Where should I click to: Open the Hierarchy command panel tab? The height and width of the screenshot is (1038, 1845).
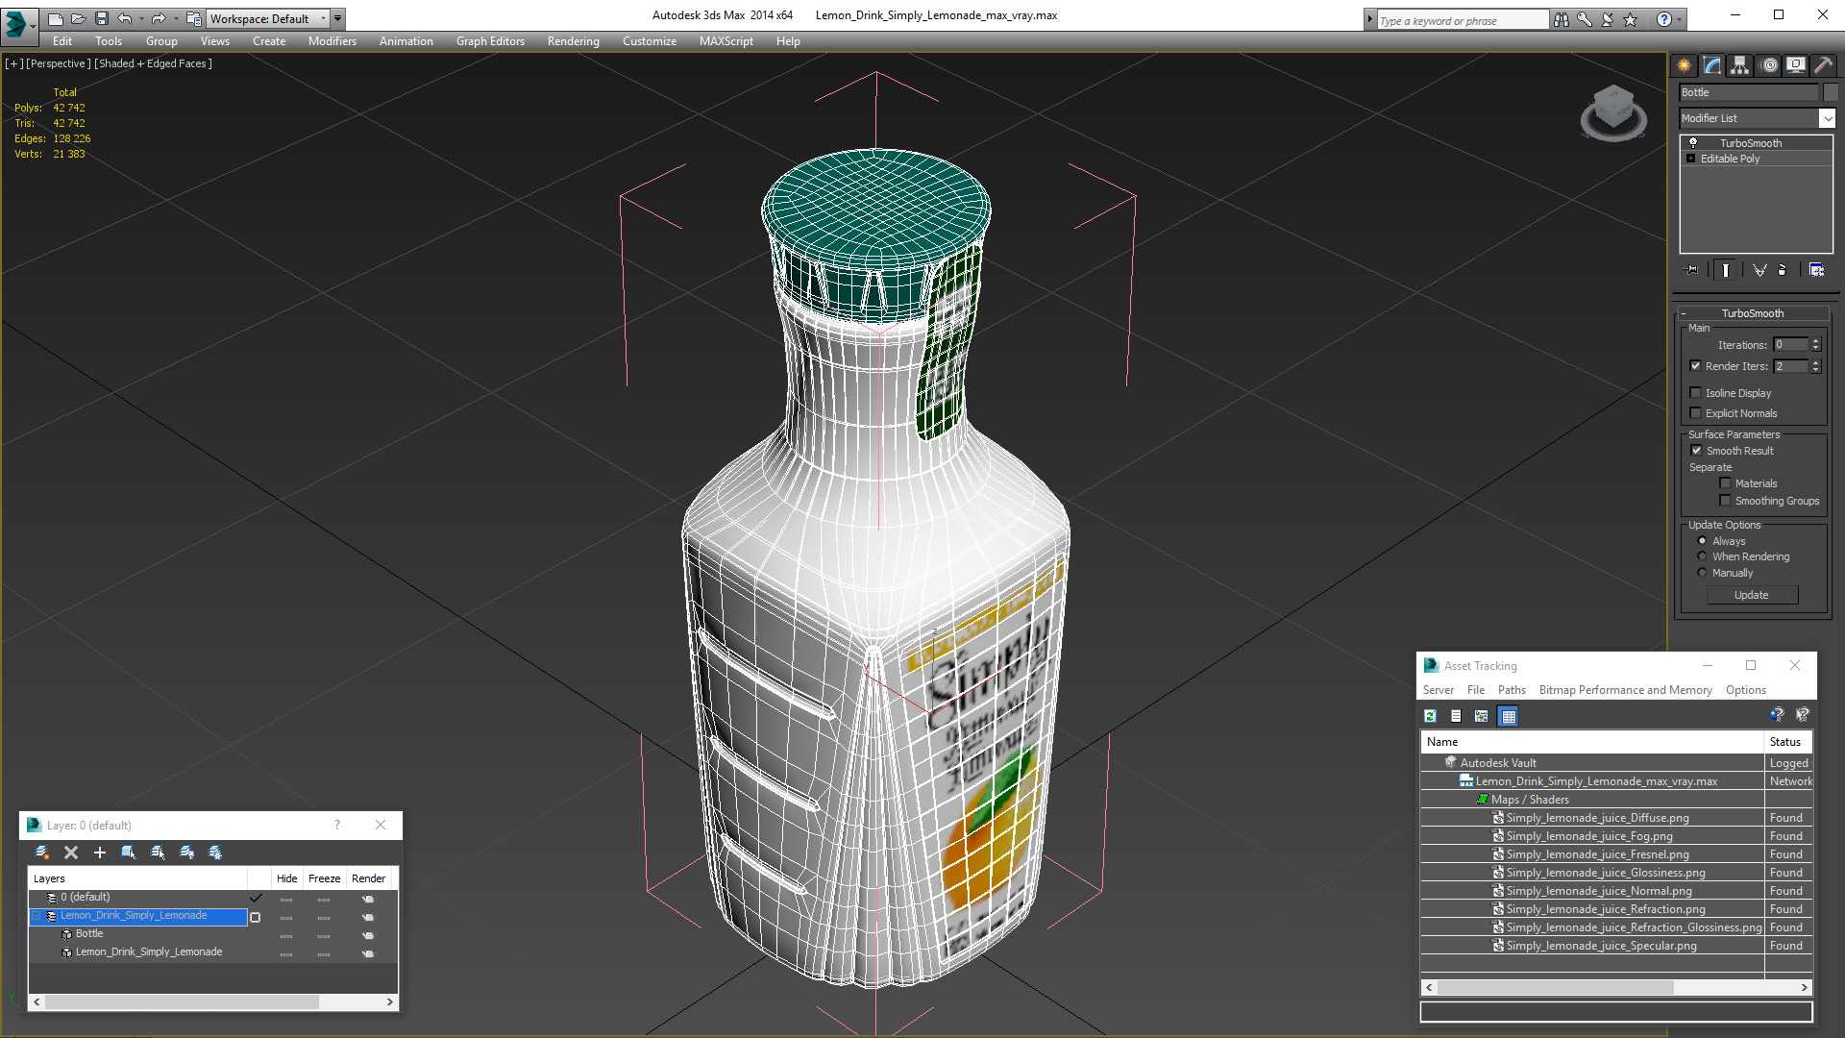[x=1740, y=65]
